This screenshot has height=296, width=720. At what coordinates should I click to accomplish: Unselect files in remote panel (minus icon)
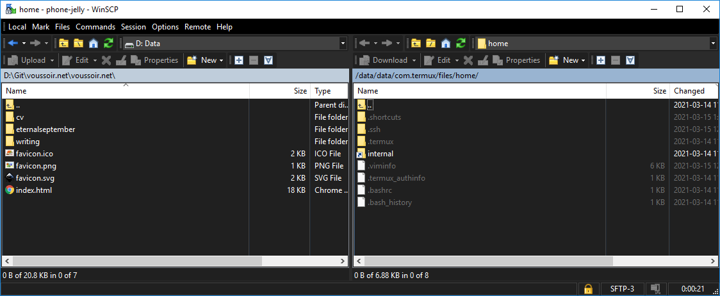(x=616, y=60)
